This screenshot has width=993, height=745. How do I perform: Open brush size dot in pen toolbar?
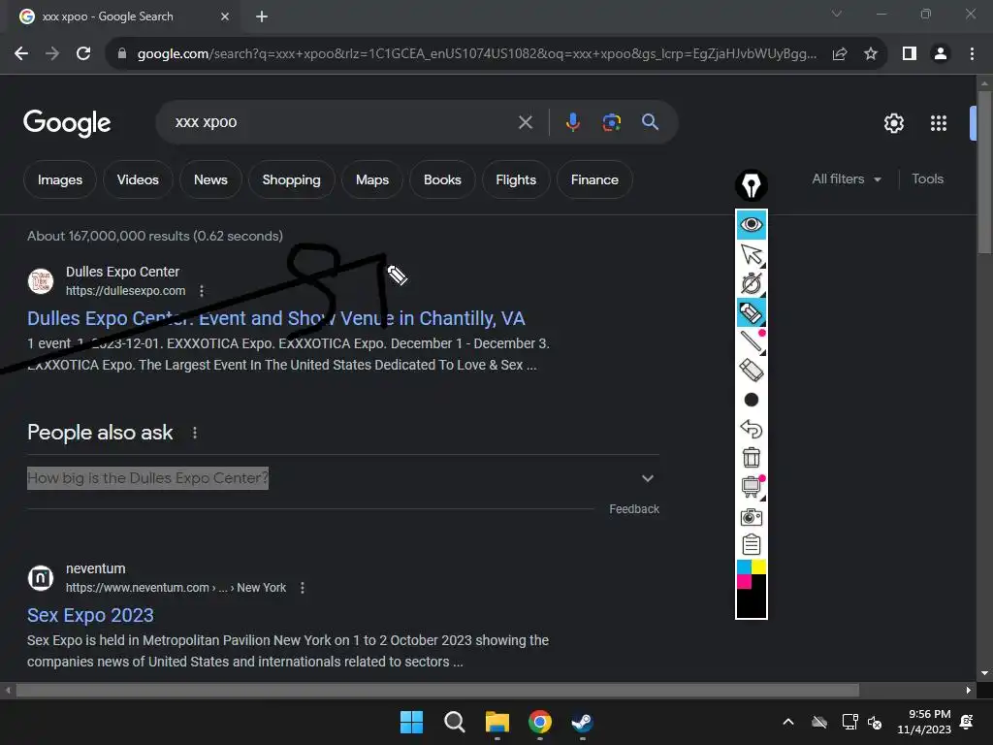click(x=752, y=400)
